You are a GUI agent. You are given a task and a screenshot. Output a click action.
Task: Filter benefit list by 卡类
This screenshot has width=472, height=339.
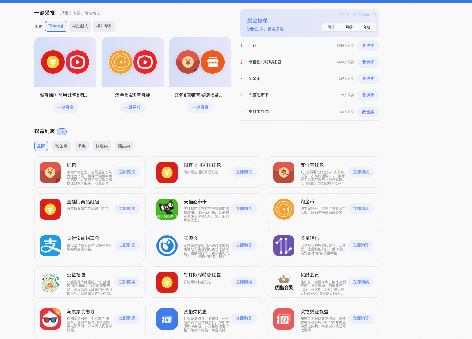pos(82,146)
